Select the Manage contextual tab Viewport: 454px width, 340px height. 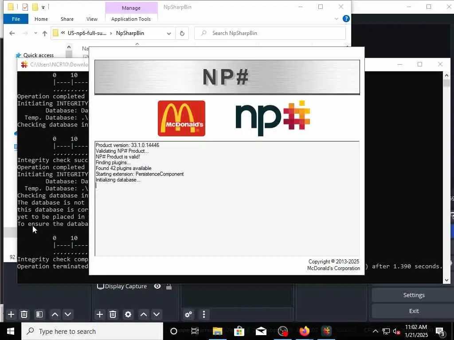click(x=131, y=8)
